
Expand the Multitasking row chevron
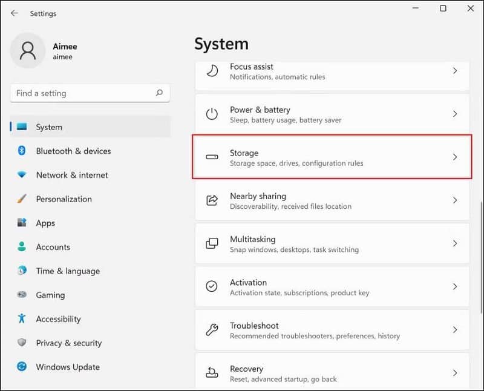tap(456, 243)
